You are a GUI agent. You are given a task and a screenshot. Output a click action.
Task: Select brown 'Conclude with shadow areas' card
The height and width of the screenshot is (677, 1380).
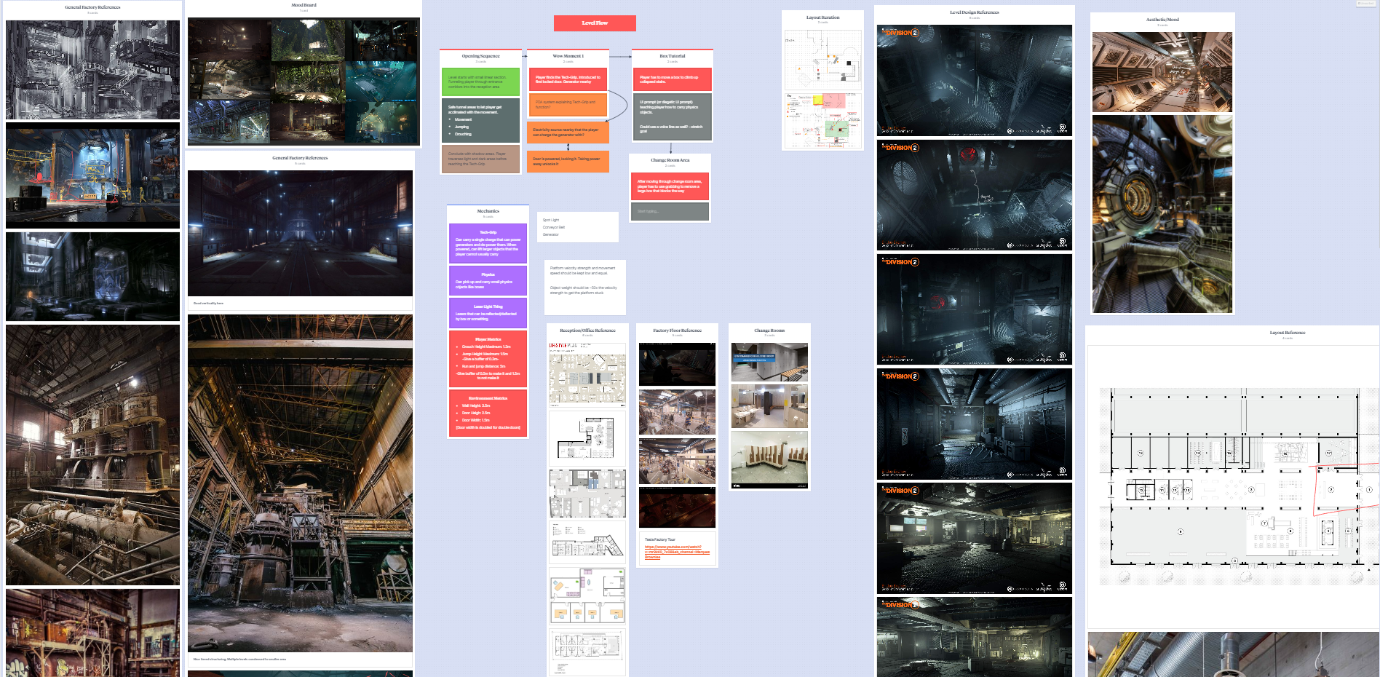pyautogui.click(x=480, y=159)
